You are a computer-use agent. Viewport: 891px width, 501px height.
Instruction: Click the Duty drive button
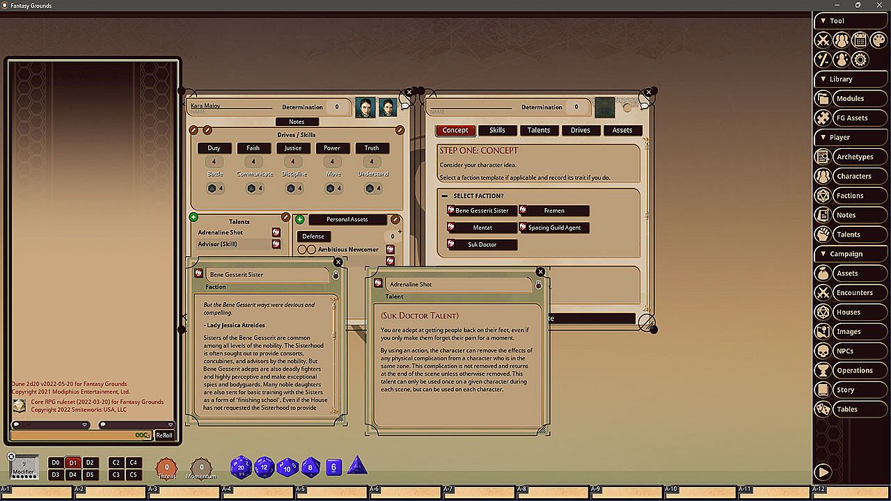click(x=214, y=148)
